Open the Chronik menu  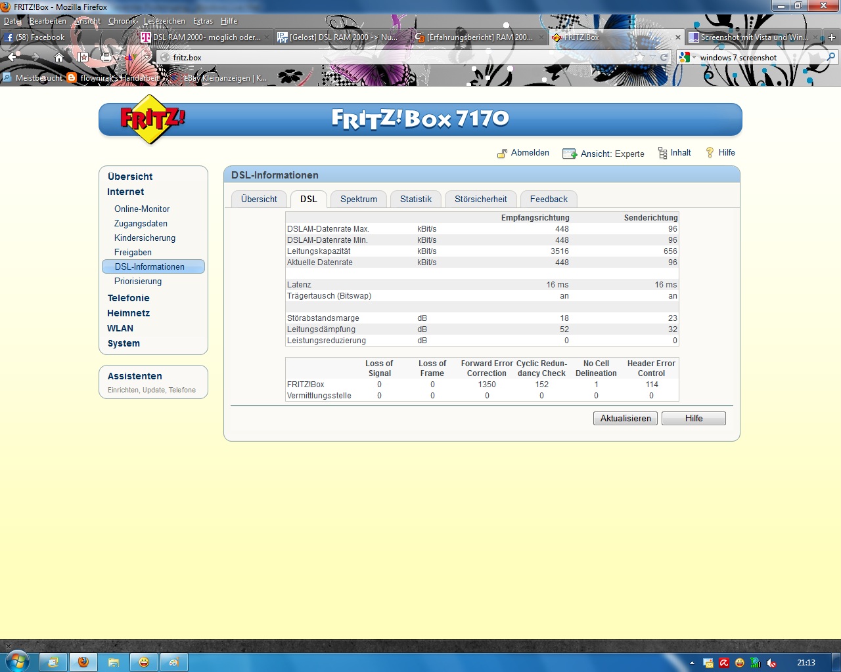point(122,21)
